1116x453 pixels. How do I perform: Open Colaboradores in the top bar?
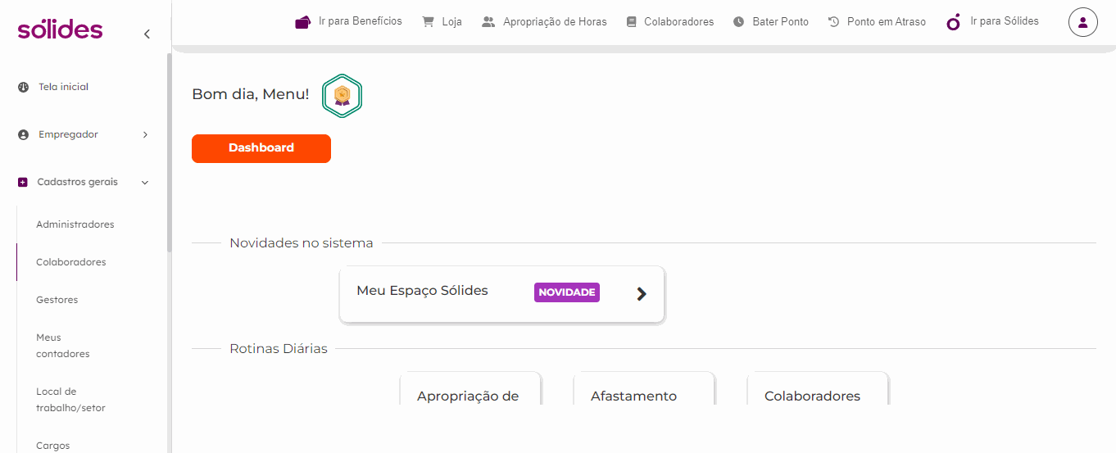pos(678,22)
